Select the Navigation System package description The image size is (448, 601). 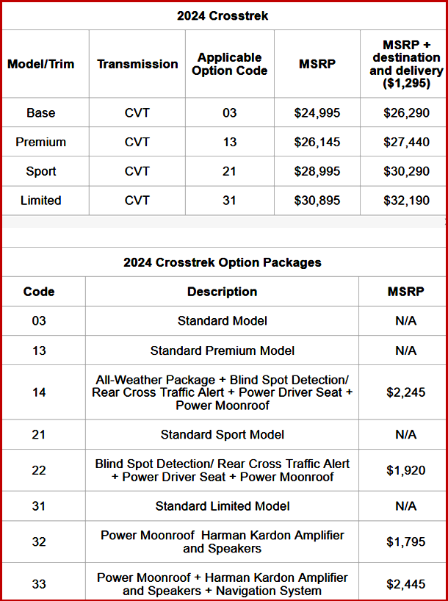[x=222, y=584]
